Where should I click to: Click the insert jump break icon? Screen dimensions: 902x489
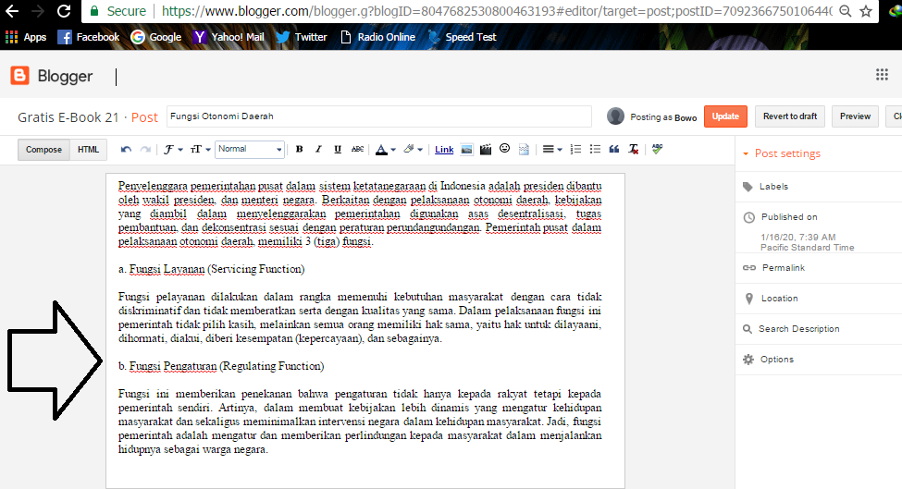point(524,150)
